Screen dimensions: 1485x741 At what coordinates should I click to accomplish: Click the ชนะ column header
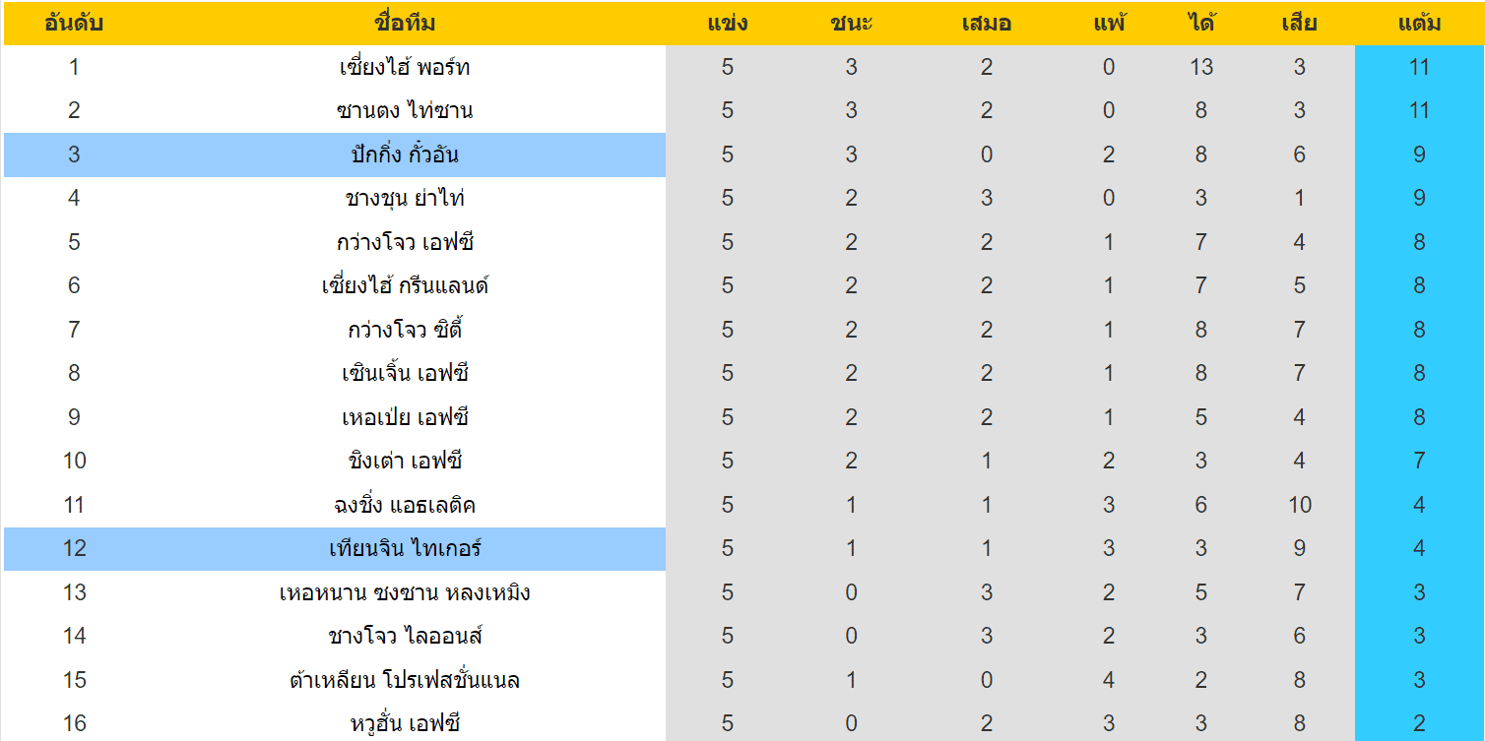coord(851,24)
